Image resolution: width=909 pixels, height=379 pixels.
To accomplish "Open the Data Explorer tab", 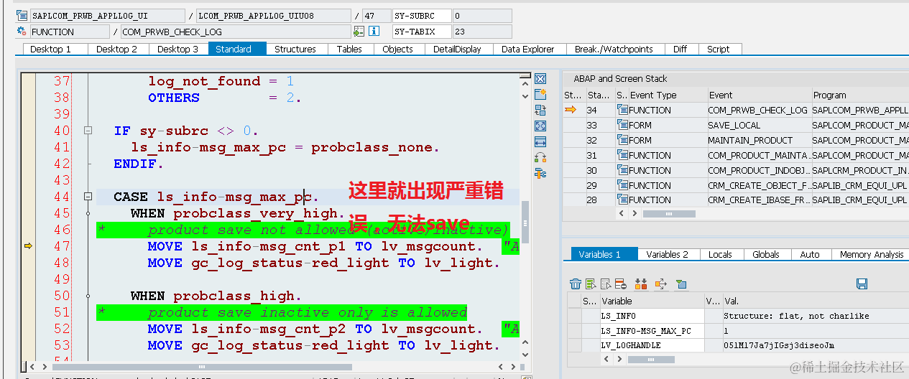I will point(528,49).
